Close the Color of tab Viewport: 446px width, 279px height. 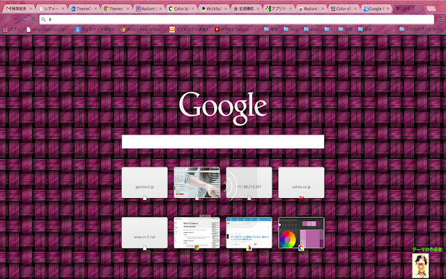(355, 9)
